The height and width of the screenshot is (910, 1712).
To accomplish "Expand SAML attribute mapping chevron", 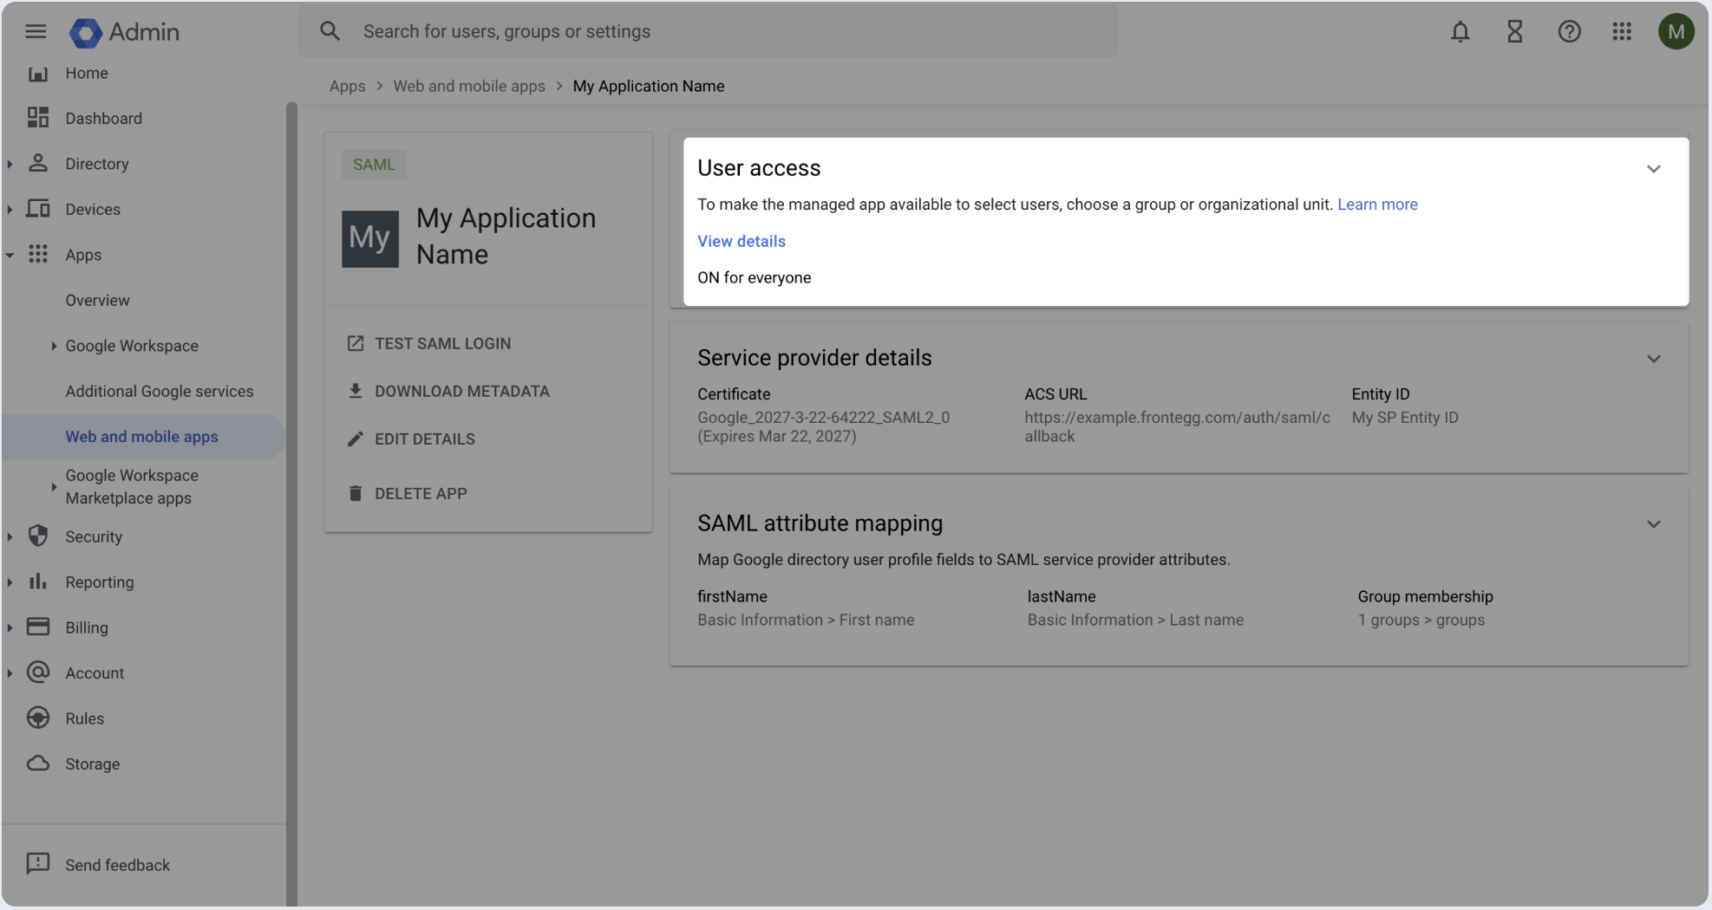I will (x=1653, y=524).
